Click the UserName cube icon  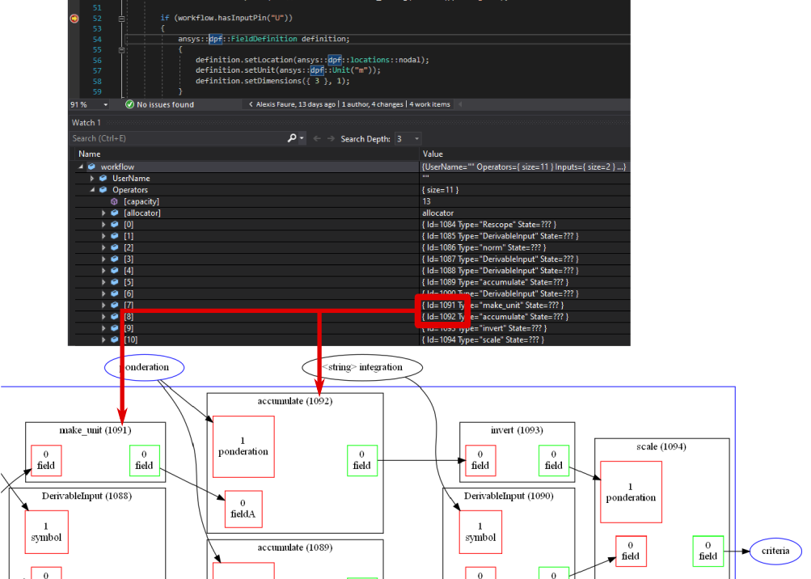(x=103, y=179)
